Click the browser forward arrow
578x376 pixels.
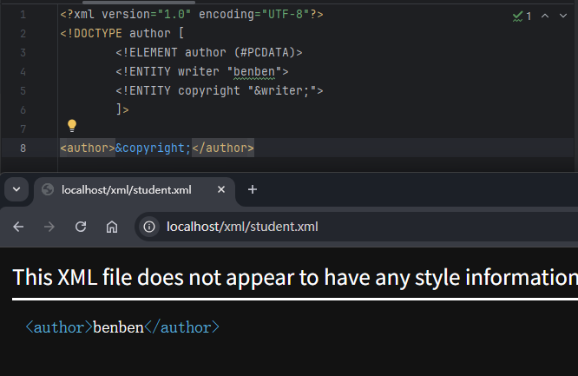click(49, 227)
